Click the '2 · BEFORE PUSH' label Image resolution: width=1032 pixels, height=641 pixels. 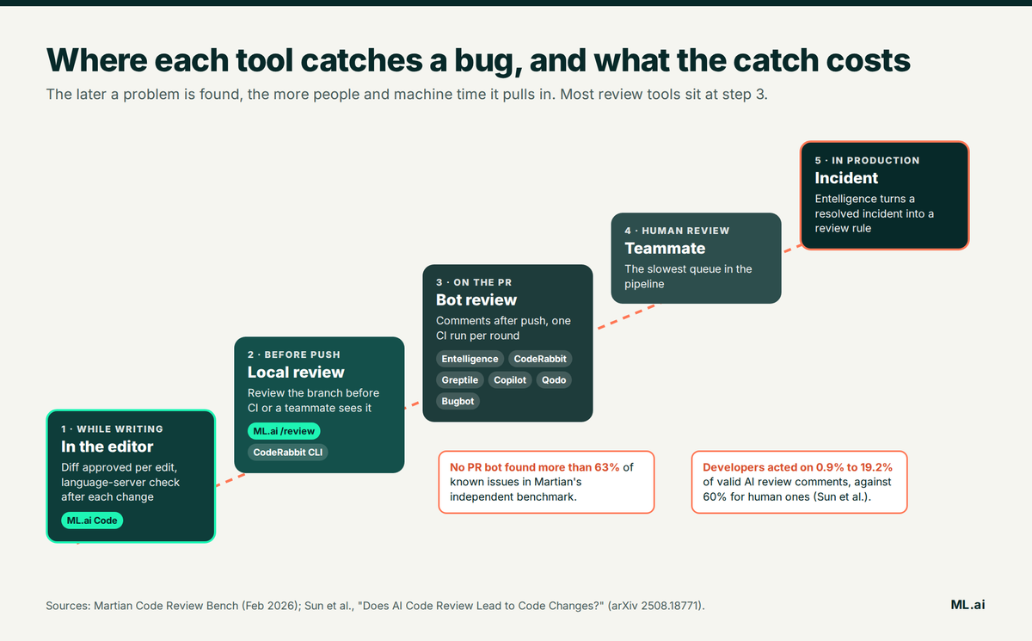[x=294, y=354]
